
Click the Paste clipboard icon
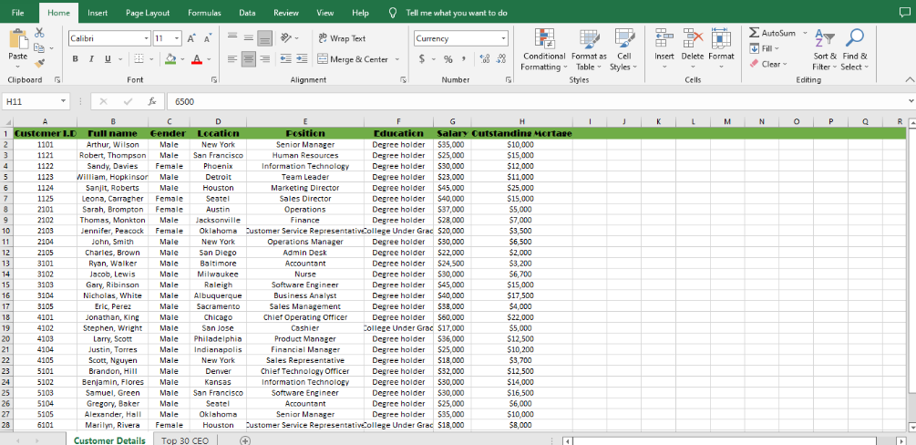click(x=17, y=40)
